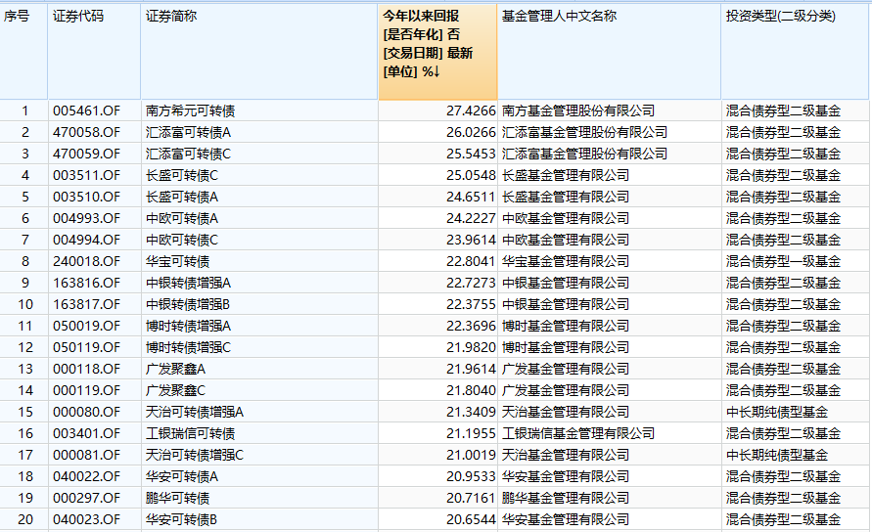Click manager 华宝基金管理有限公司
The height and width of the screenshot is (532, 872).
[x=565, y=261]
